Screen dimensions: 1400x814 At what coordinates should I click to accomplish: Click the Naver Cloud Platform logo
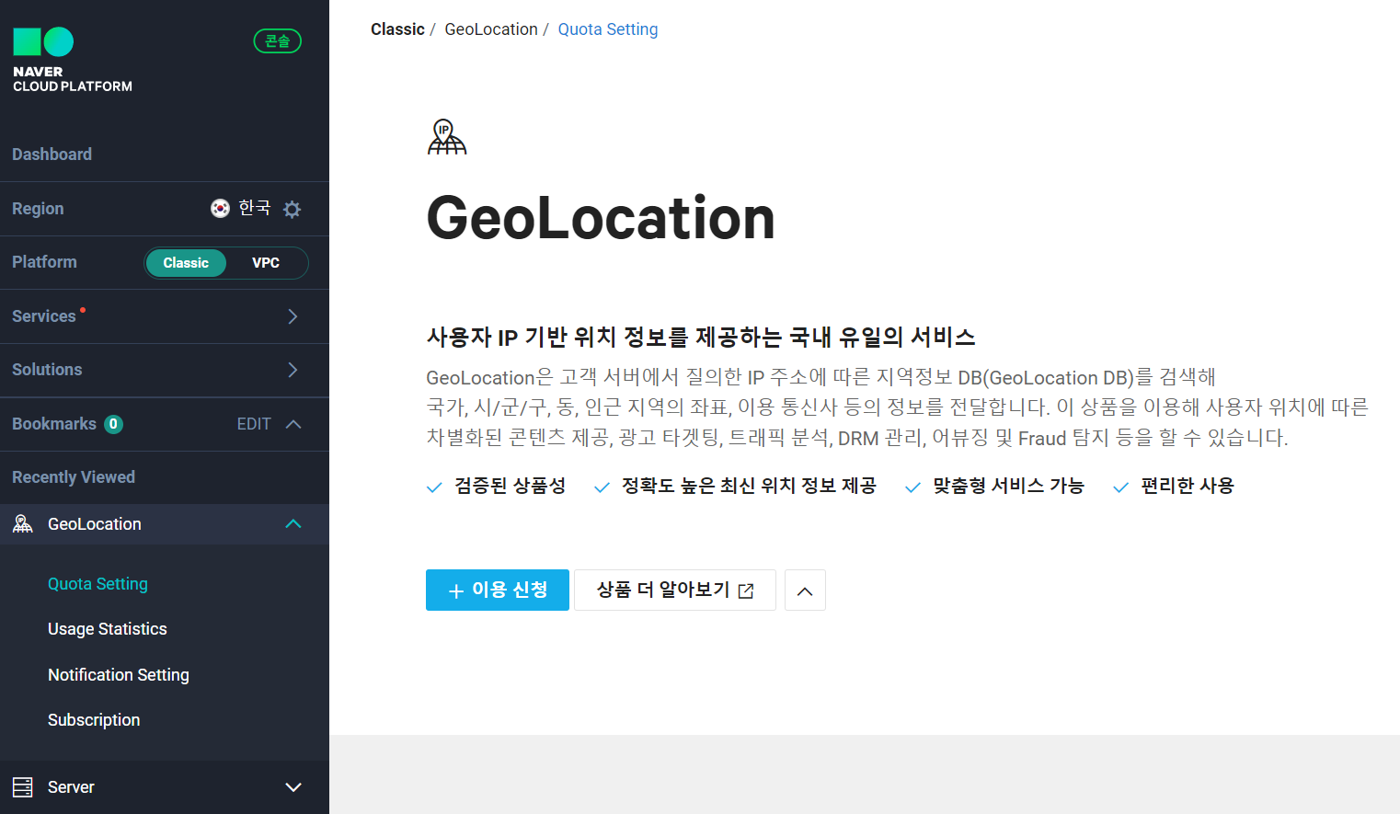point(72,60)
